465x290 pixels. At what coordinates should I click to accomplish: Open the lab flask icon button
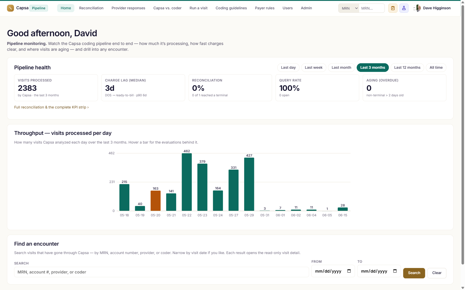(404, 8)
